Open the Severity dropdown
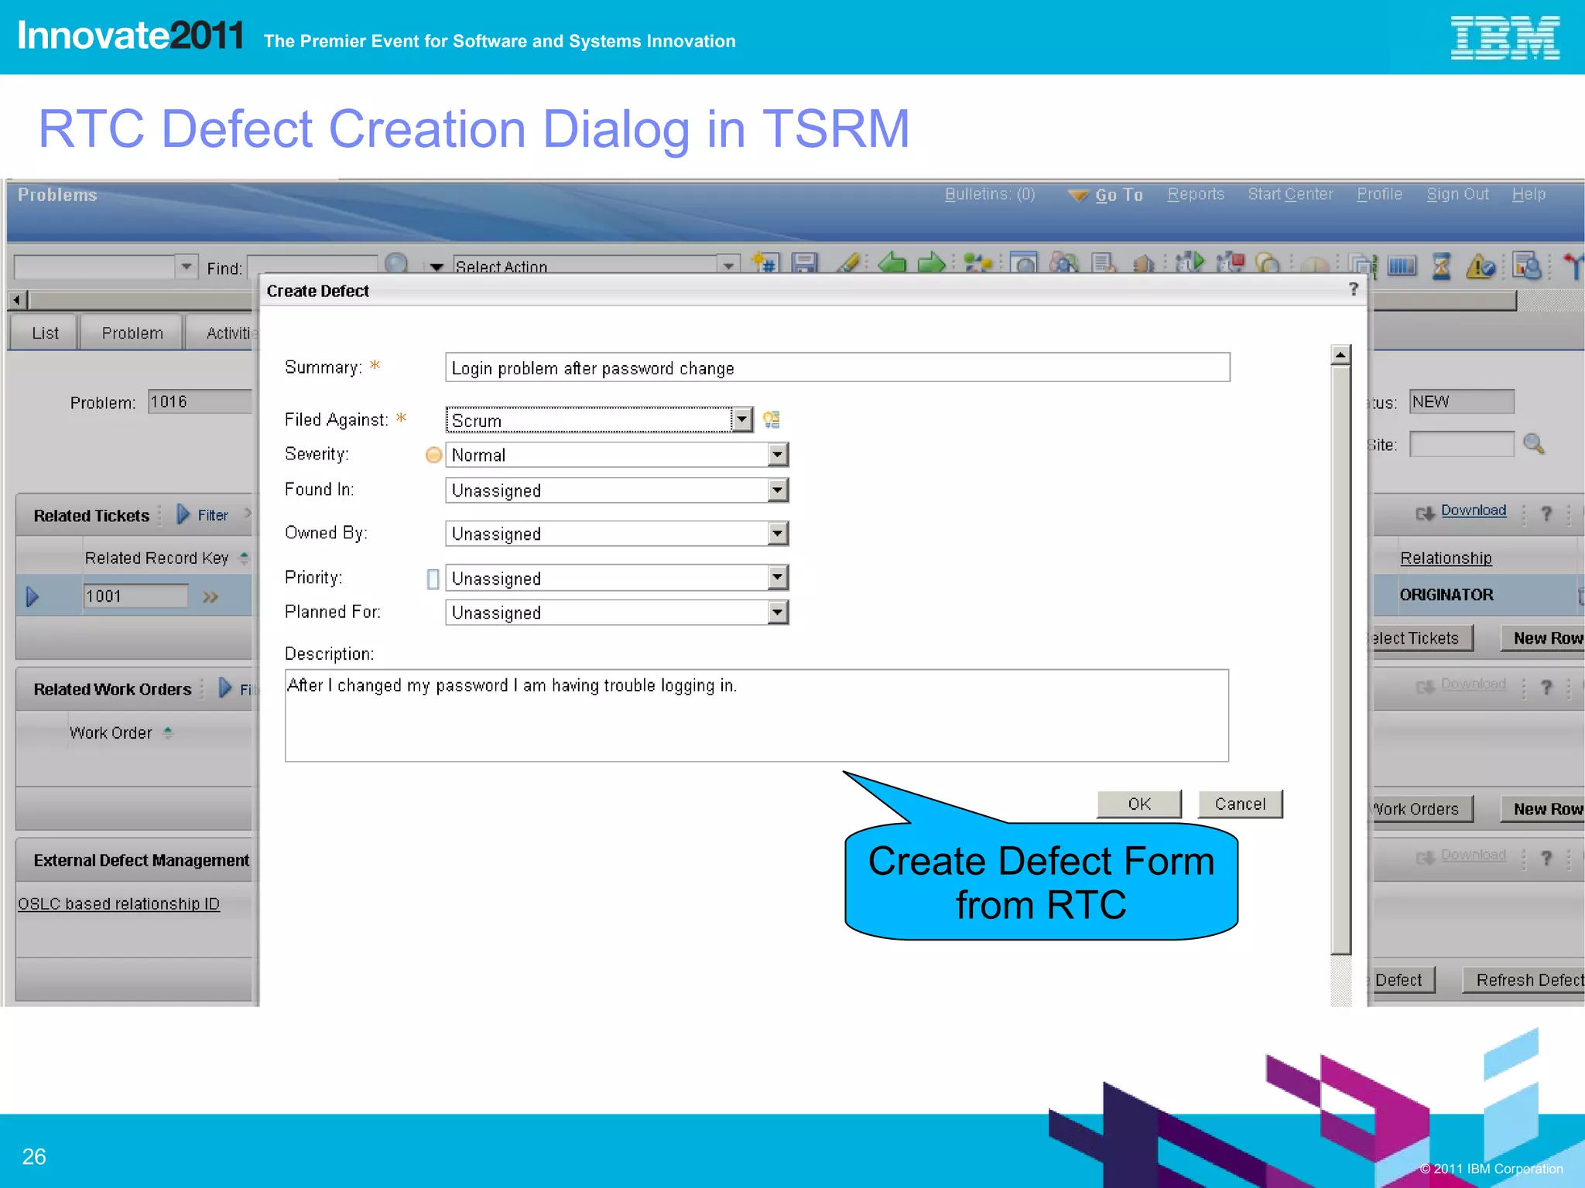The height and width of the screenshot is (1188, 1585). click(x=778, y=454)
